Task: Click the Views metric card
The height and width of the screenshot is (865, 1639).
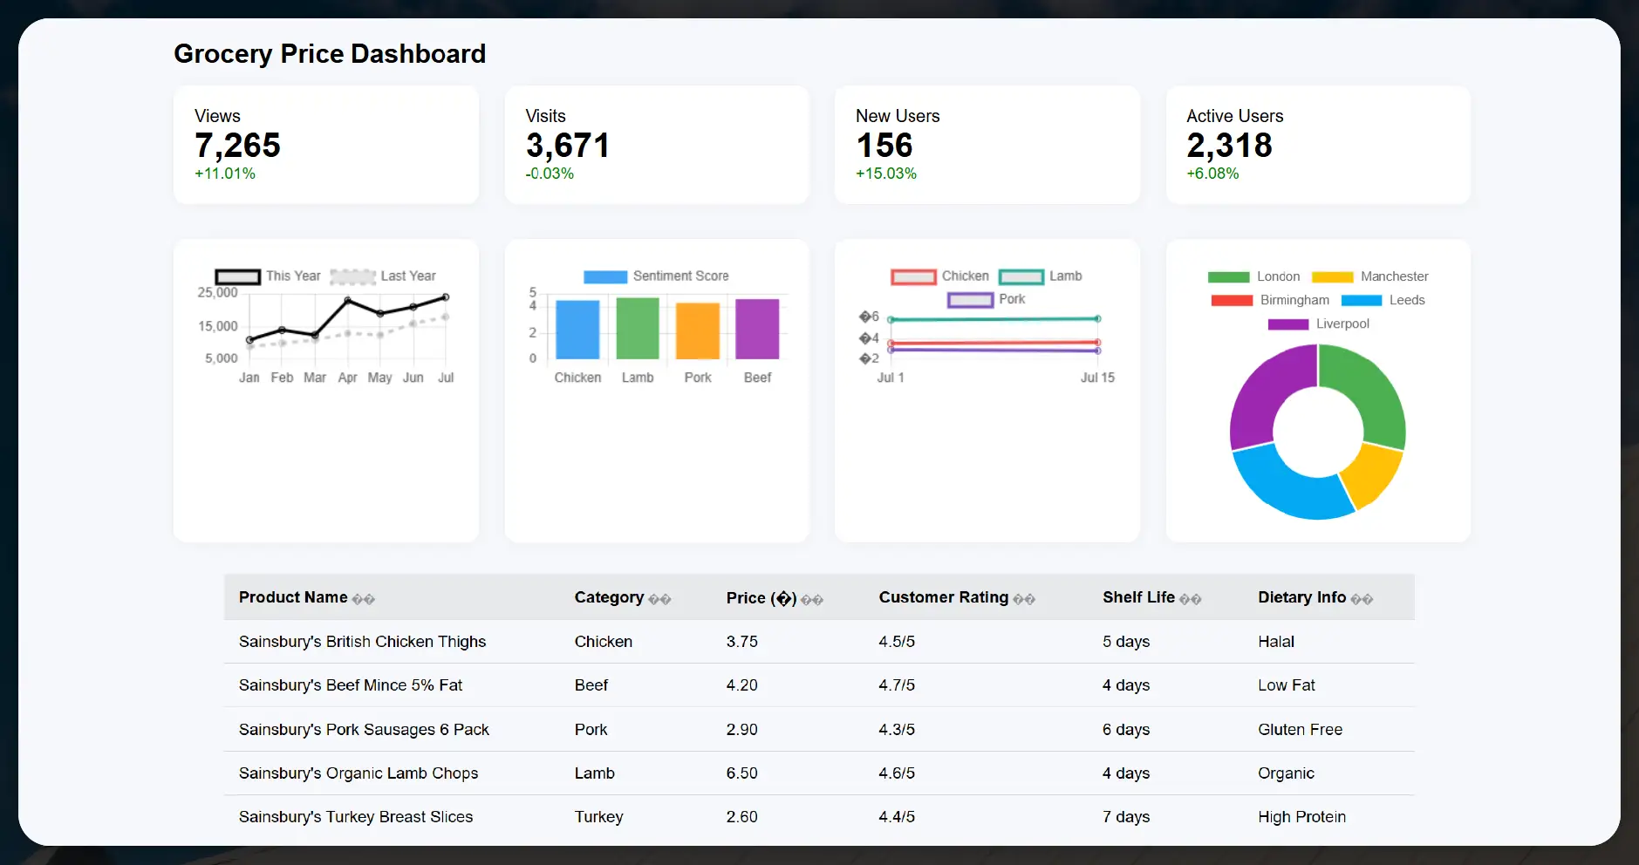Action: click(326, 144)
